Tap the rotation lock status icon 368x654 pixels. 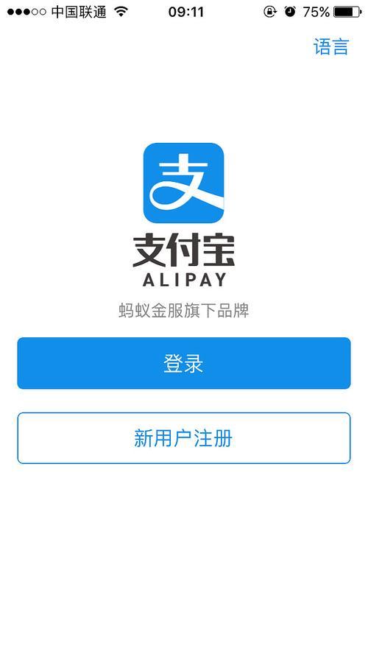point(270,12)
